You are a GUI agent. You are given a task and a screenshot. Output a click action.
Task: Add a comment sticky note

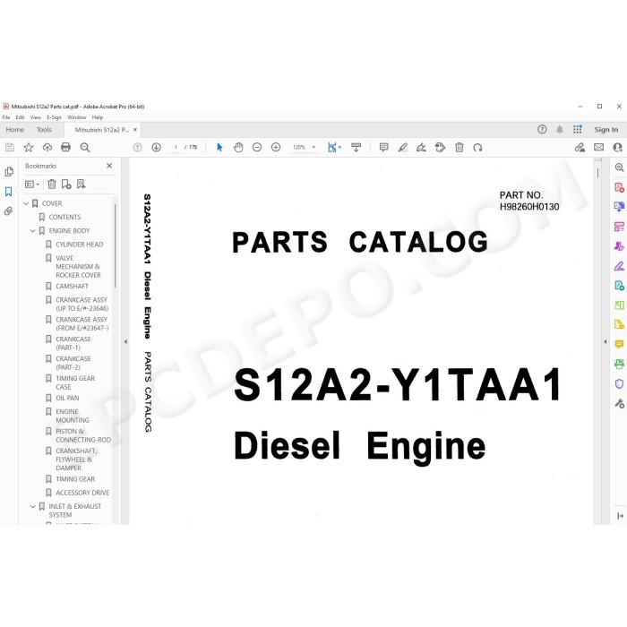(384, 148)
